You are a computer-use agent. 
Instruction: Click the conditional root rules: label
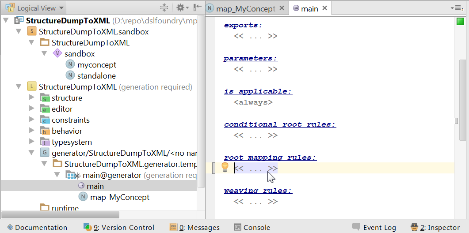[280, 124]
